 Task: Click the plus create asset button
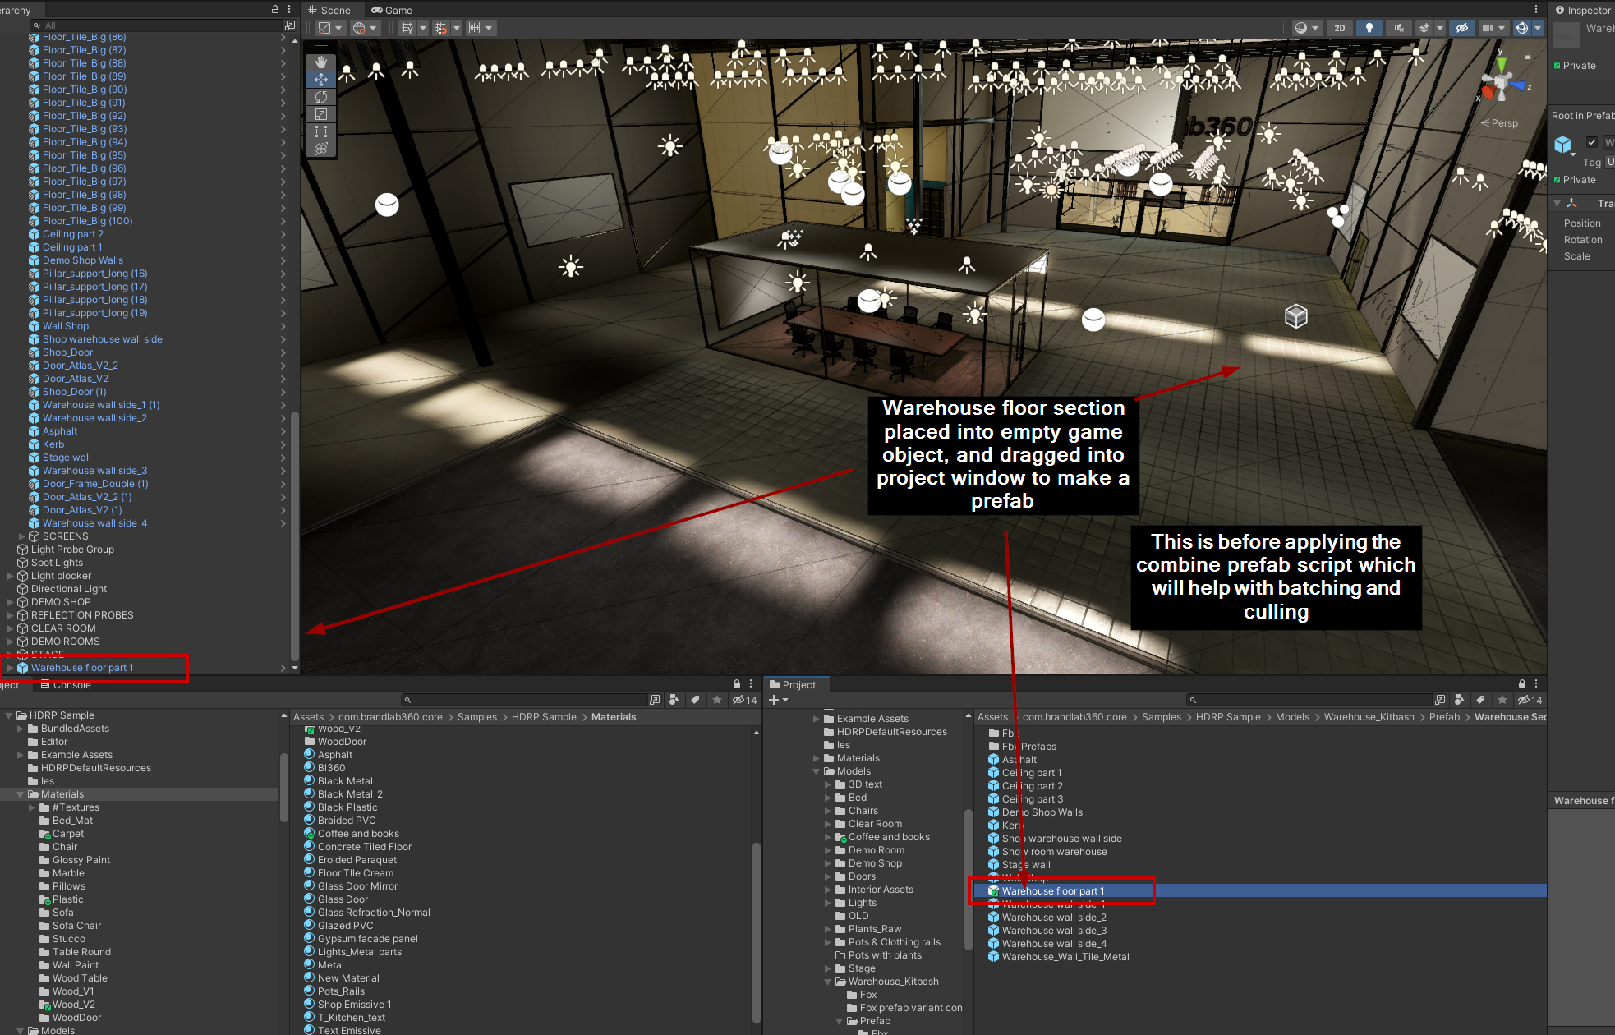point(774,700)
